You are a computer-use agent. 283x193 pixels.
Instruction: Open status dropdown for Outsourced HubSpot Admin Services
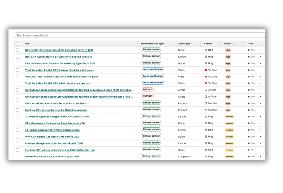[x=261, y=103]
